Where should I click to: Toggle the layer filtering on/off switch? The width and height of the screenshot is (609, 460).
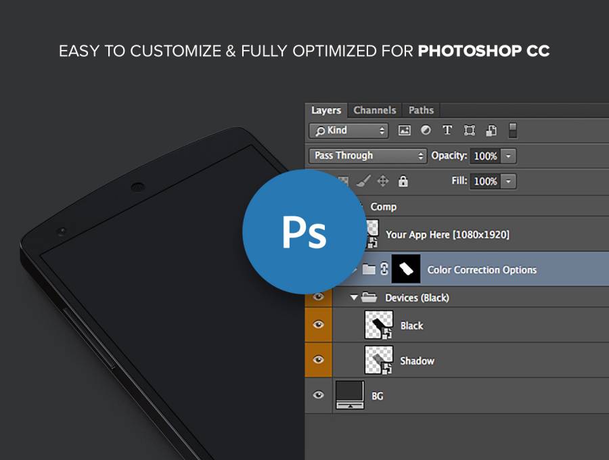[x=513, y=130]
